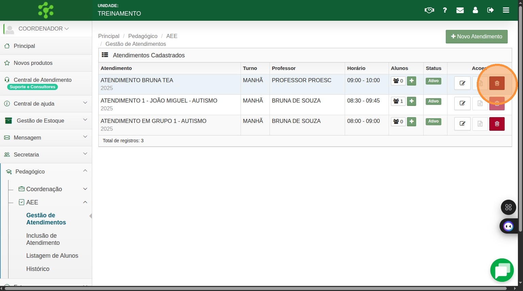Edit the ATENDIMENTO BRUNA TEA record
The height and width of the screenshot is (291, 523).
(462, 83)
